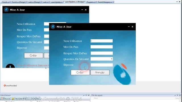The height and width of the screenshot is (102, 182).
Task: Click the Annuler button
Action: [x=100, y=73]
